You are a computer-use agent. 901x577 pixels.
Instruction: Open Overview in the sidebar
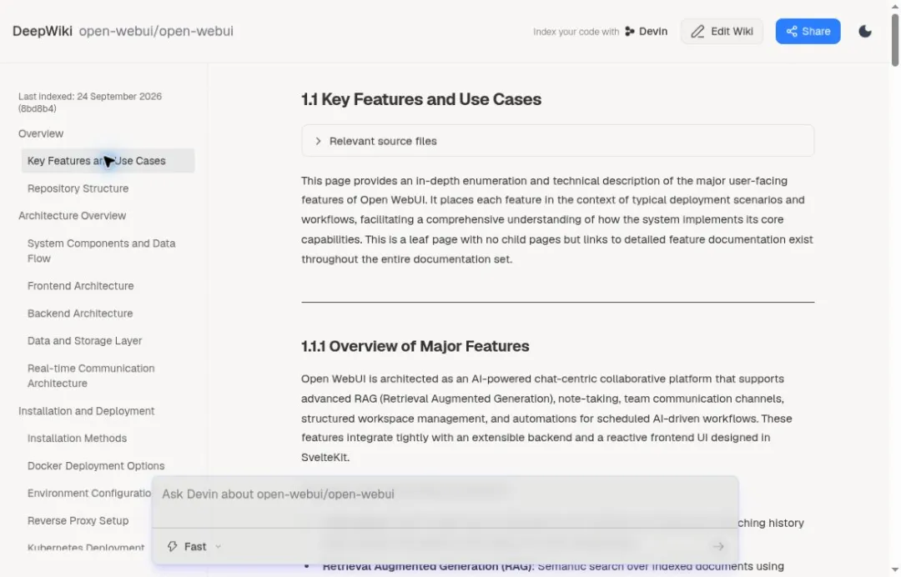[x=41, y=133]
